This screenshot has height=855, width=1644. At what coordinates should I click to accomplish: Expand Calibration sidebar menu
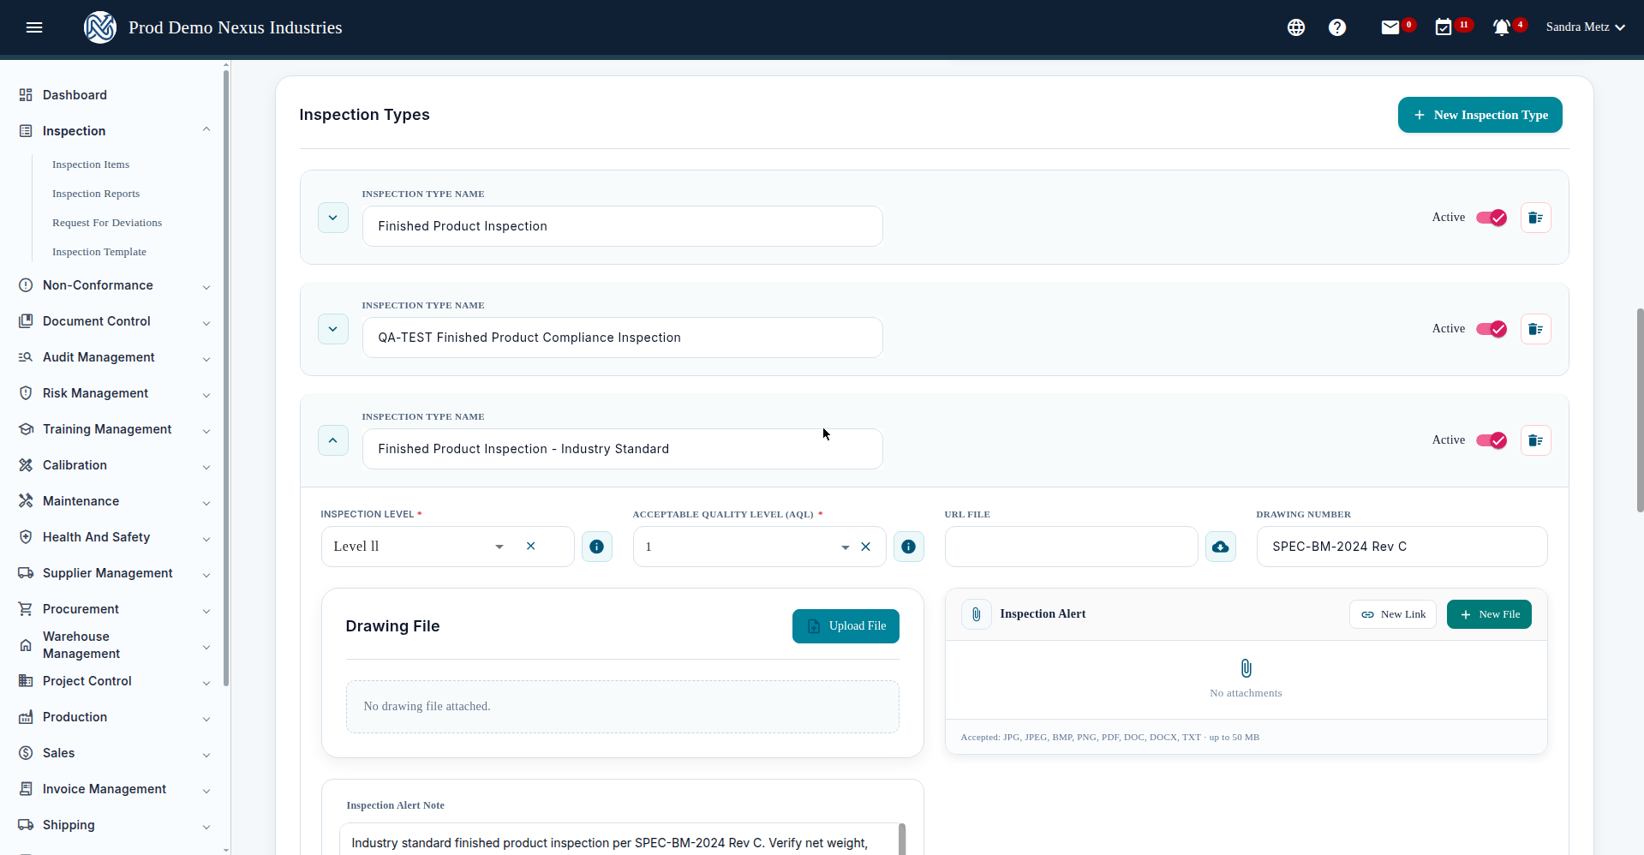pyautogui.click(x=115, y=465)
